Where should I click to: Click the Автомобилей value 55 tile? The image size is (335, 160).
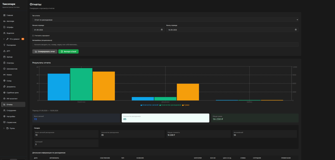264,134
